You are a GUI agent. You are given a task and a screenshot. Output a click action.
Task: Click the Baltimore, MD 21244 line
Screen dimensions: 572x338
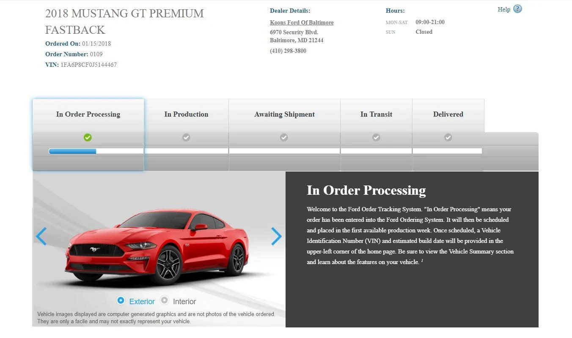coord(297,40)
